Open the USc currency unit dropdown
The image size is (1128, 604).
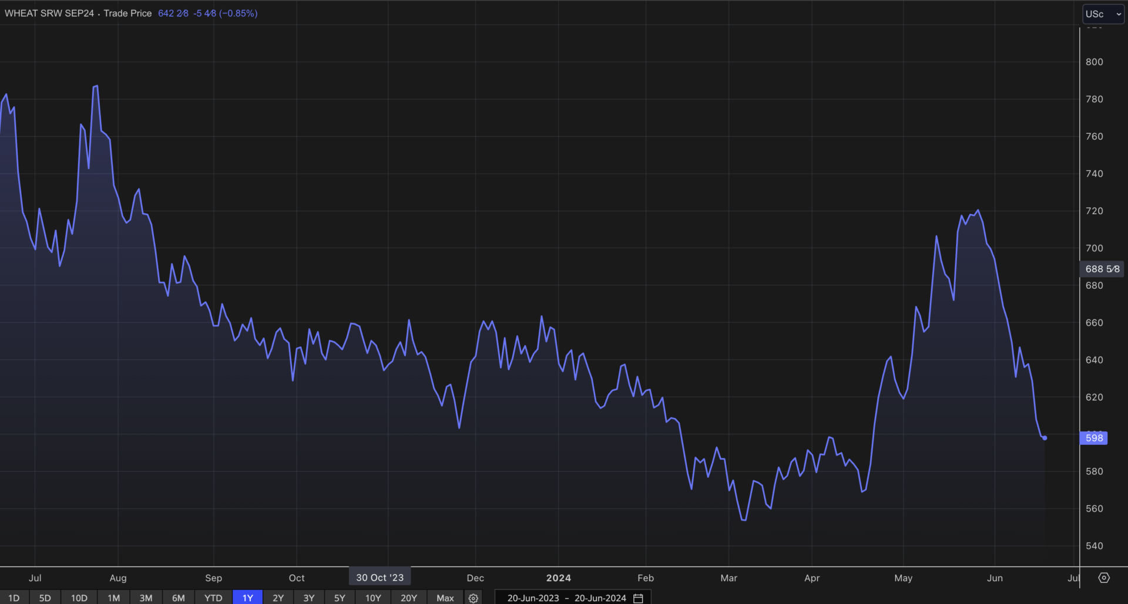(1103, 14)
